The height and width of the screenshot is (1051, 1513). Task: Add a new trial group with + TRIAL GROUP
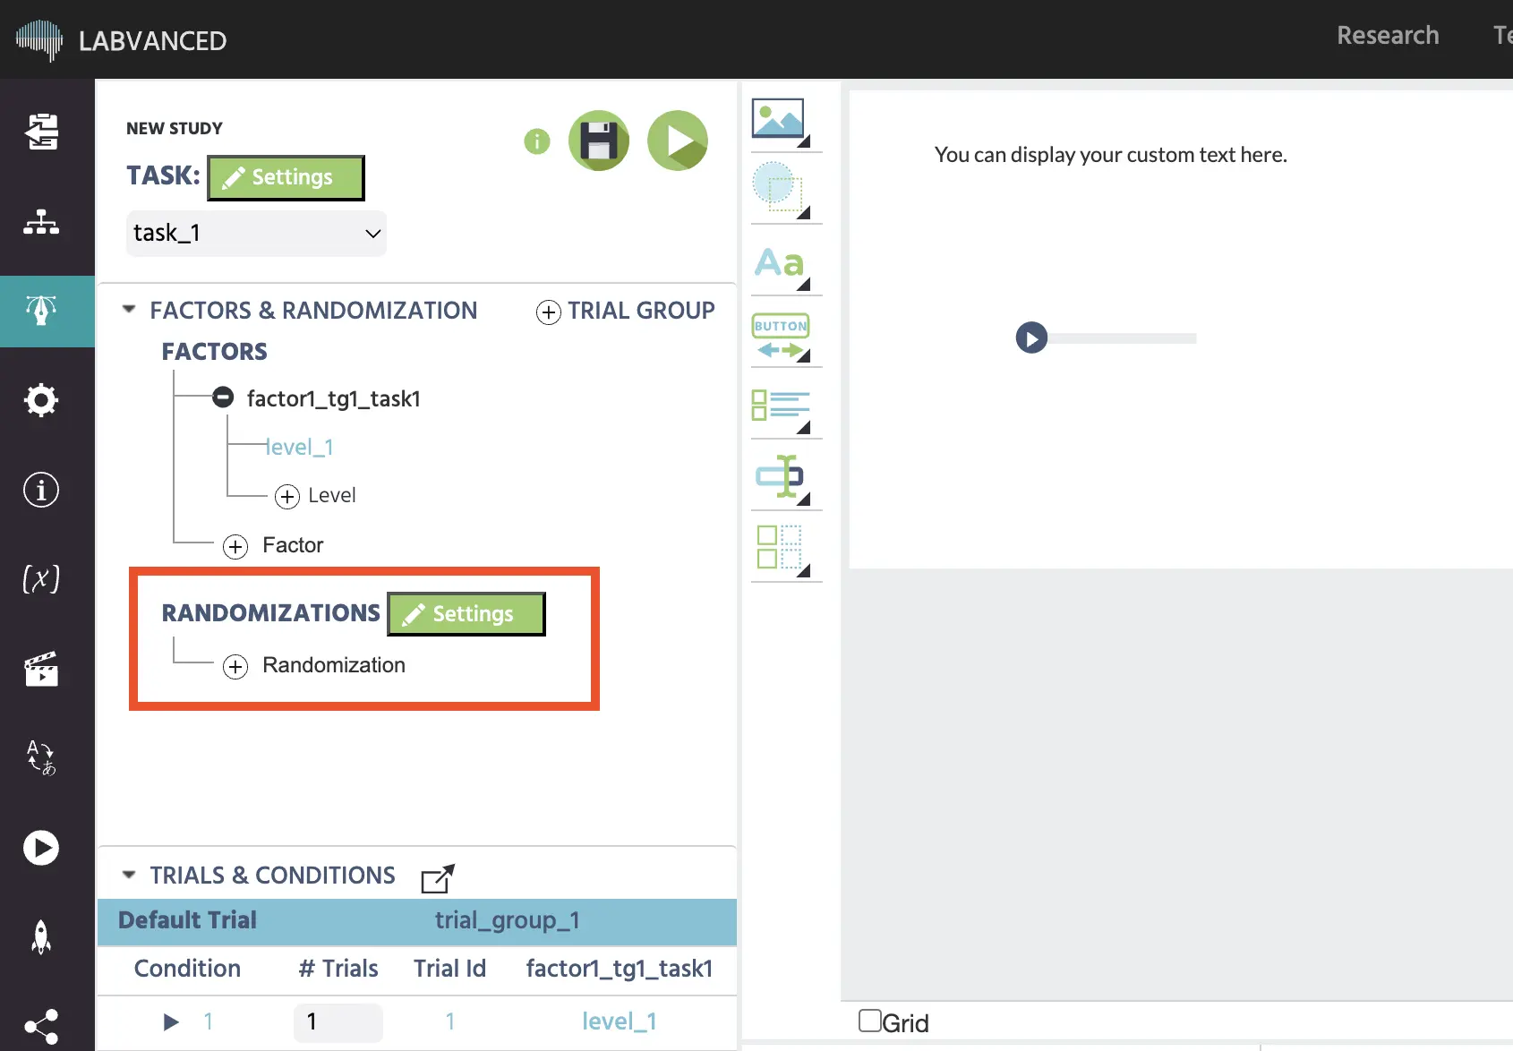pyautogui.click(x=625, y=312)
